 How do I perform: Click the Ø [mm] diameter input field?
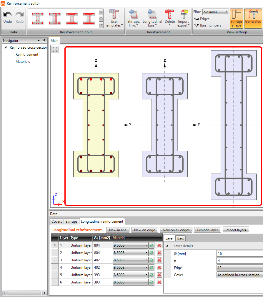click(x=239, y=253)
